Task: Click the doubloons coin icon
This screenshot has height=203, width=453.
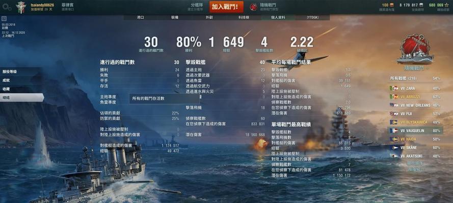Action: (392, 5)
